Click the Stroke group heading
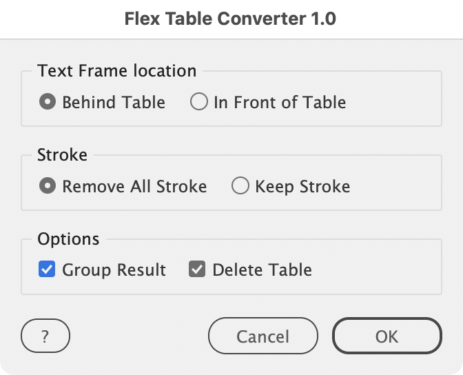The image size is (463, 375). [63, 155]
